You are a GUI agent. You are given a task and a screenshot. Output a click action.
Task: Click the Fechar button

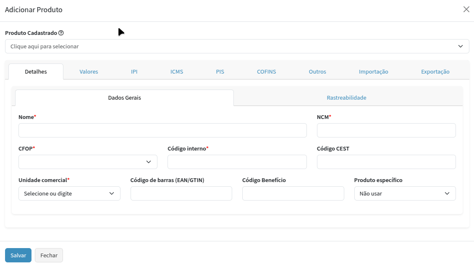(49, 255)
